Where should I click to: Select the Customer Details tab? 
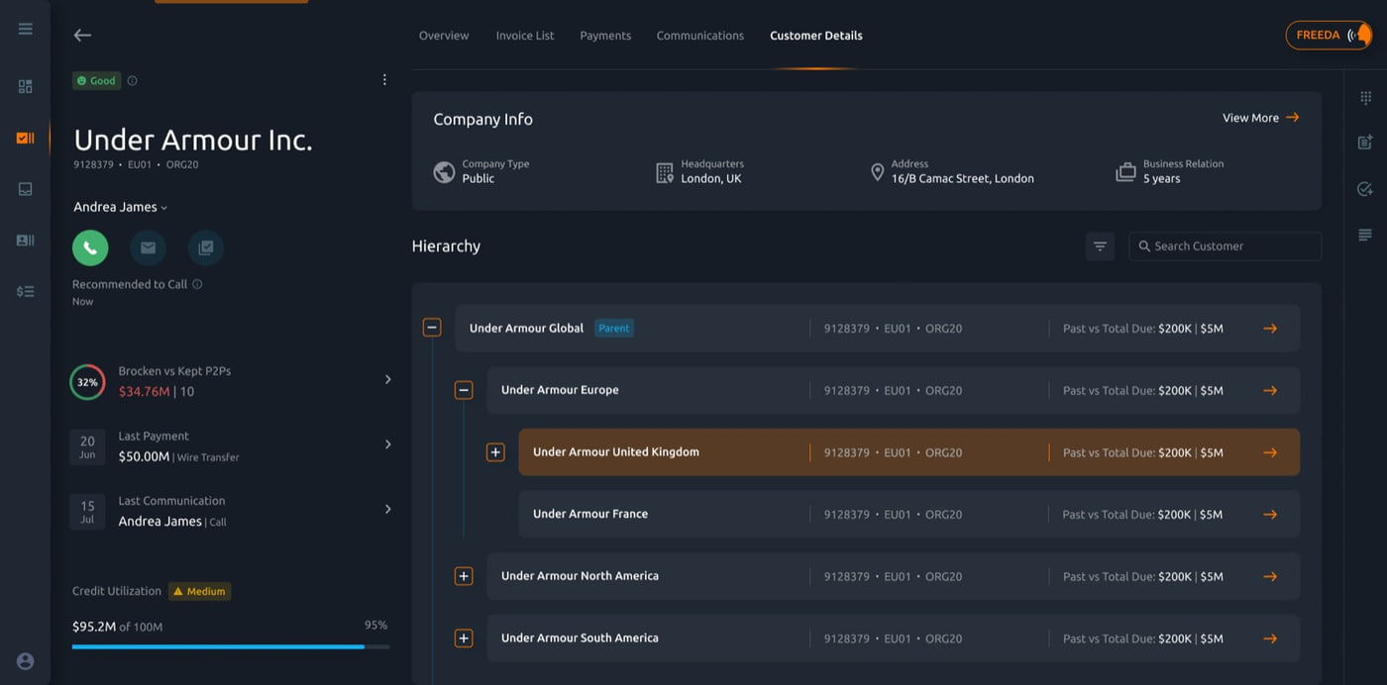pos(816,36)
